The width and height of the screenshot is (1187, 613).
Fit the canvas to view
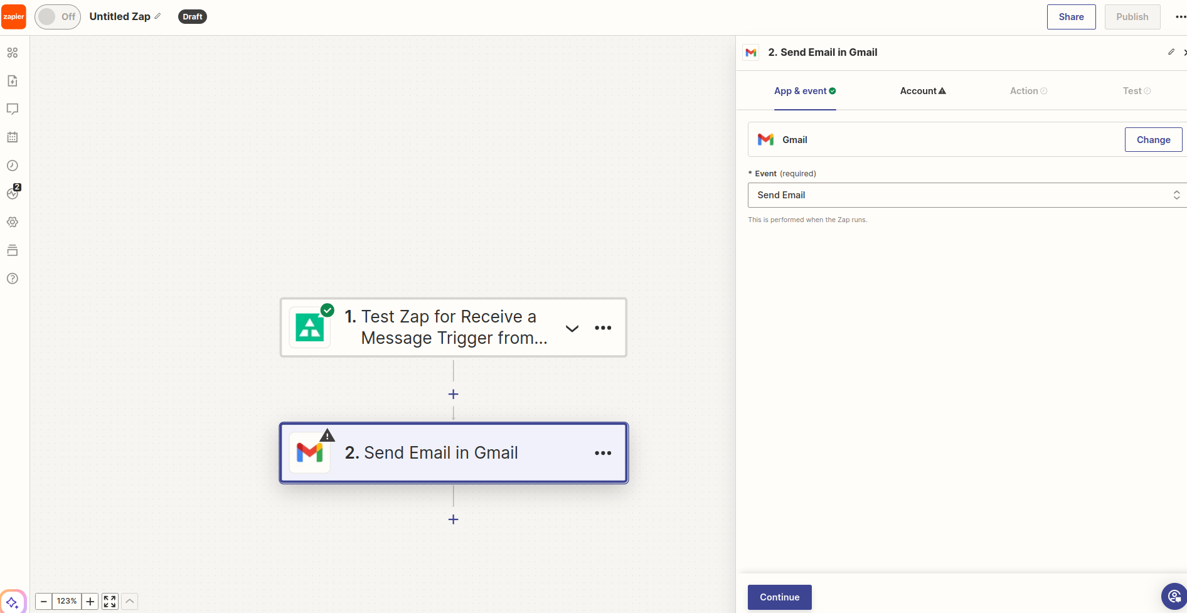coord(110,602)
